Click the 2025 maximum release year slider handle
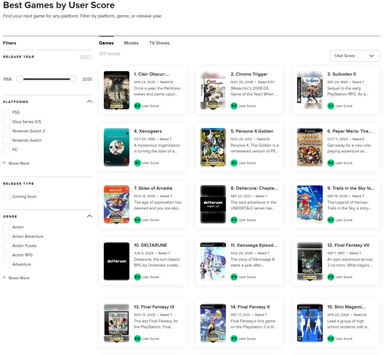Image resolution: width=389 pixels, height=355 pixels. [73, 79]
